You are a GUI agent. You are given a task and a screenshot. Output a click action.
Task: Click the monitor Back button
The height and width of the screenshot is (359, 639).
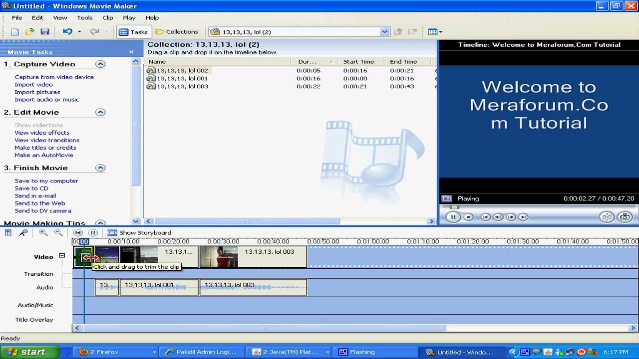pyautogui.click(x=485, y=217)
